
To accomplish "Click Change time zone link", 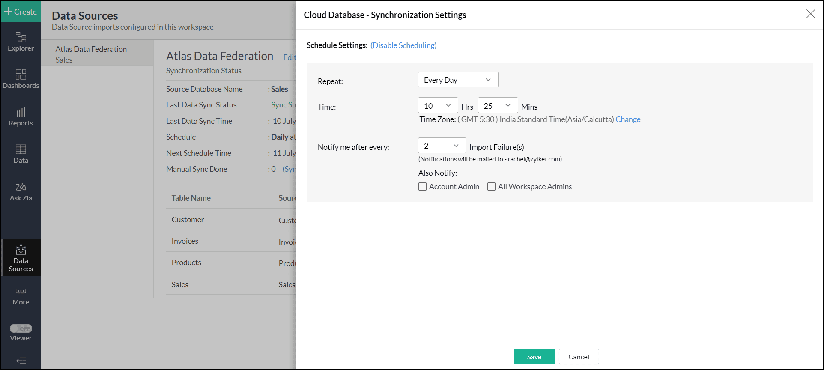I will pyautogui.click(x=628, y=119).
